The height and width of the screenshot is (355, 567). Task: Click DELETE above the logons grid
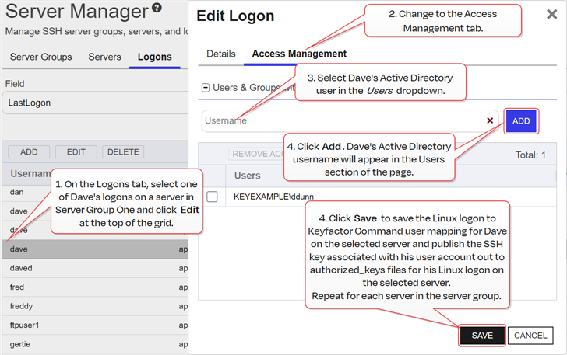(123, 152)
